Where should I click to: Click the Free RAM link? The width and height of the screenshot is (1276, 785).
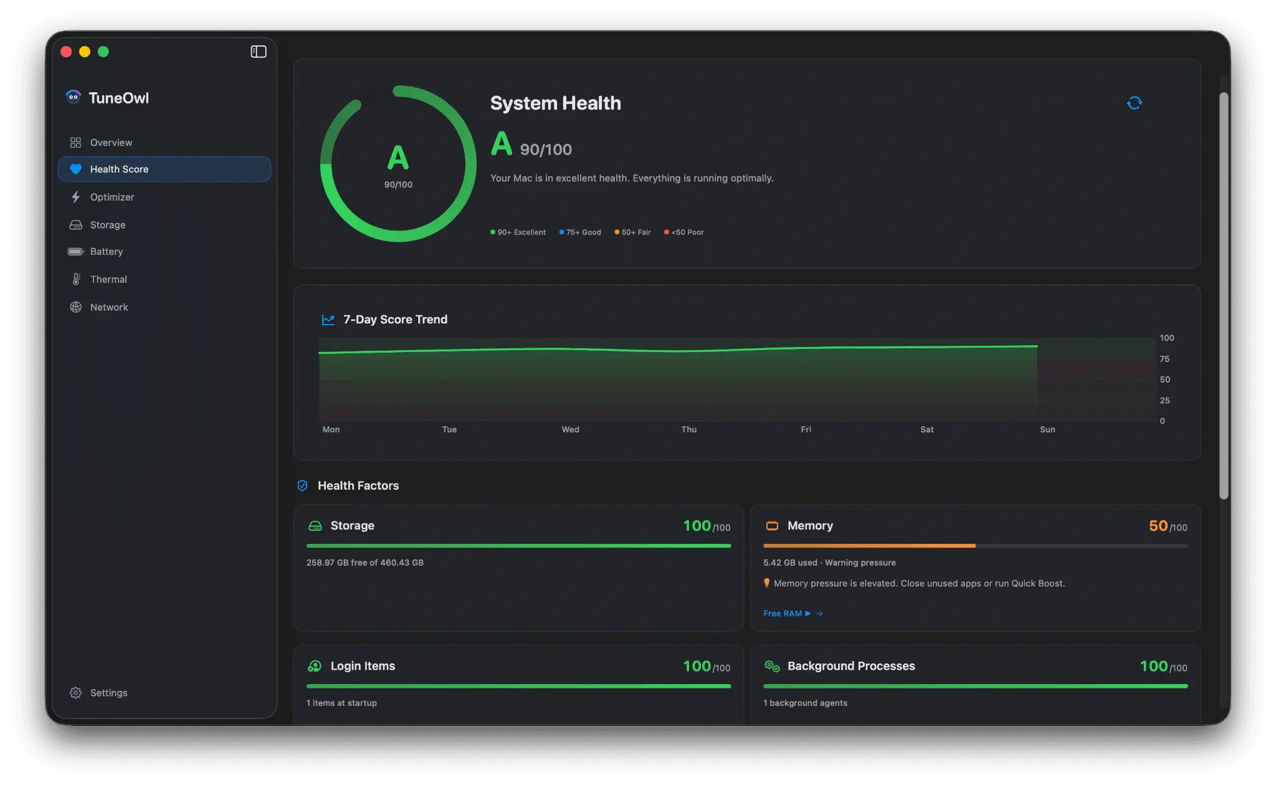[793, 614]
